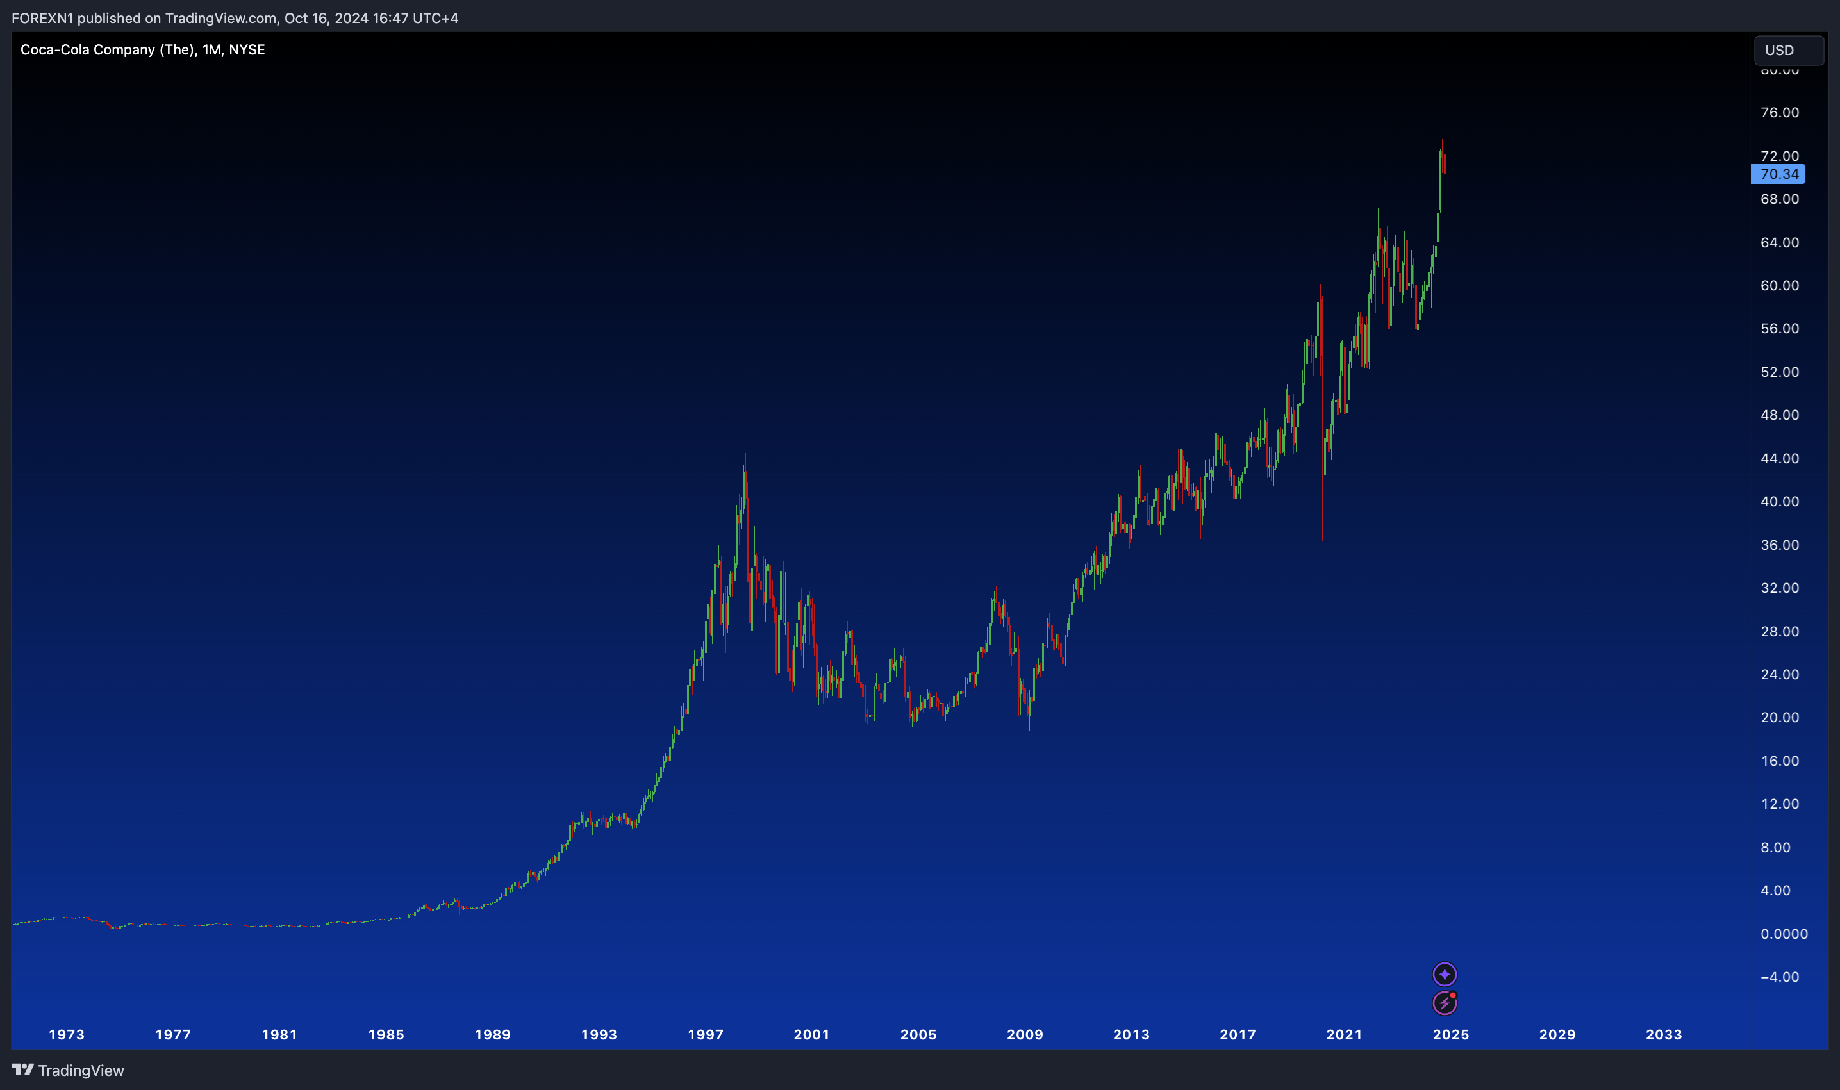Click the 64.00 price axis label
Image resolution: width=1840 pixels, height=1090 pixels.
[1779, 242]
